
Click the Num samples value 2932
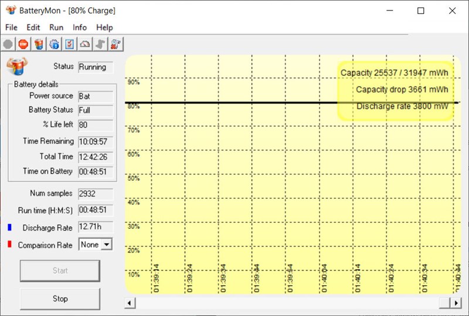coord(96,194)
